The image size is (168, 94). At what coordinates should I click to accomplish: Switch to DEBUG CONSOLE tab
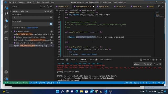point(106,60)
